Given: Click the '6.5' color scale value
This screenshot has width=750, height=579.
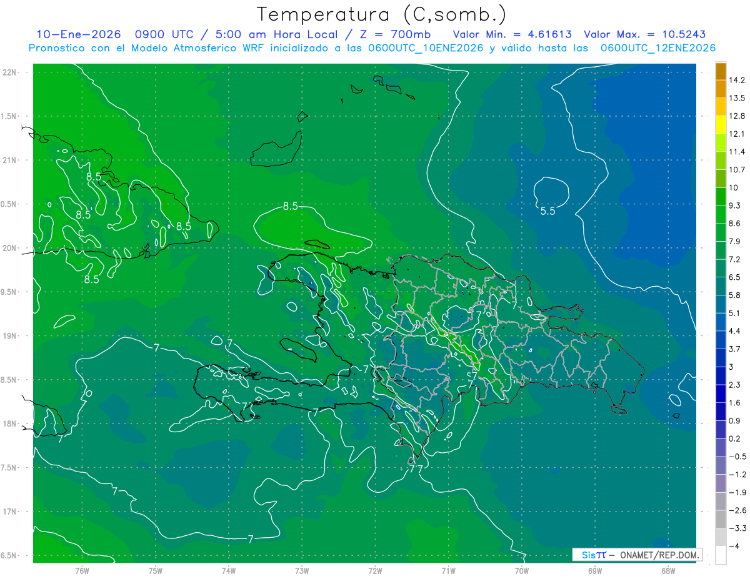Looking at the screenshot, I should coord(734,277).
